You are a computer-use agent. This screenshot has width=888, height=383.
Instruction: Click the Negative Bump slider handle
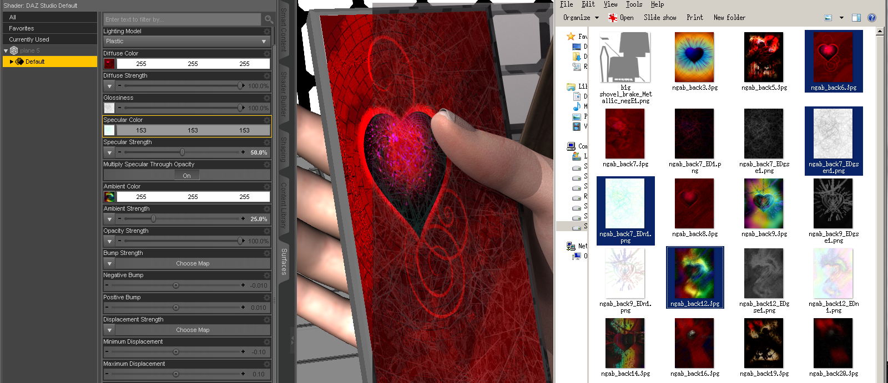tap(176, 285)
